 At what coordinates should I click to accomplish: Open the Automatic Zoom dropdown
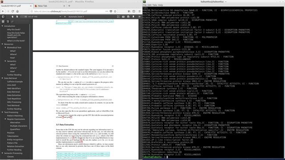tap(76, 17)
